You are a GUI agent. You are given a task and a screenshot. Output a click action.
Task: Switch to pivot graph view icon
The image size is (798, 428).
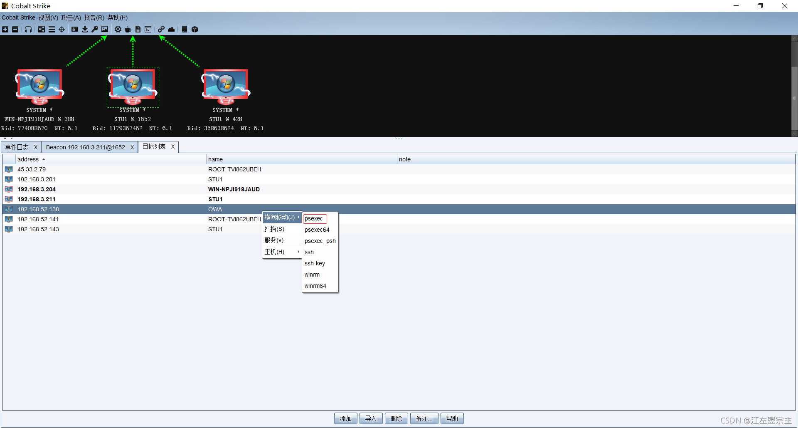click(x=42, y=29)
